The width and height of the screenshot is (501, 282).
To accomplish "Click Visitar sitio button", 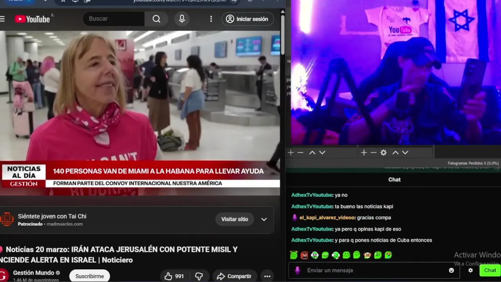I will pos(235,219).
